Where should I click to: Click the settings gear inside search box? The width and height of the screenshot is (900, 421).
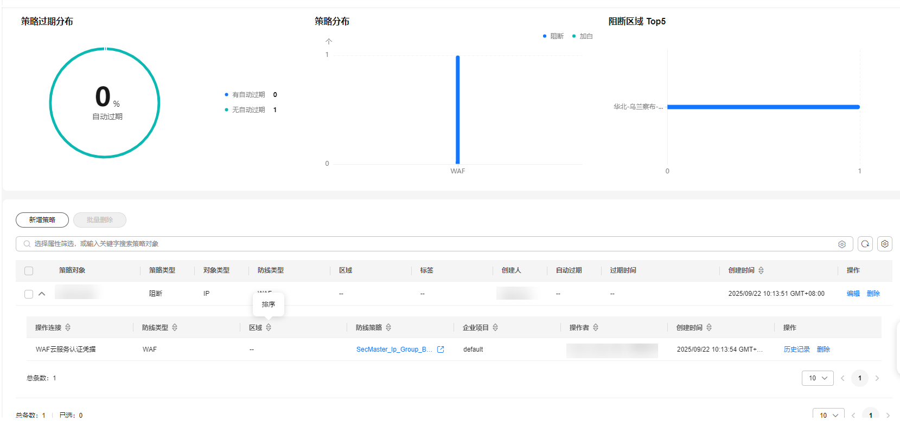842,244
